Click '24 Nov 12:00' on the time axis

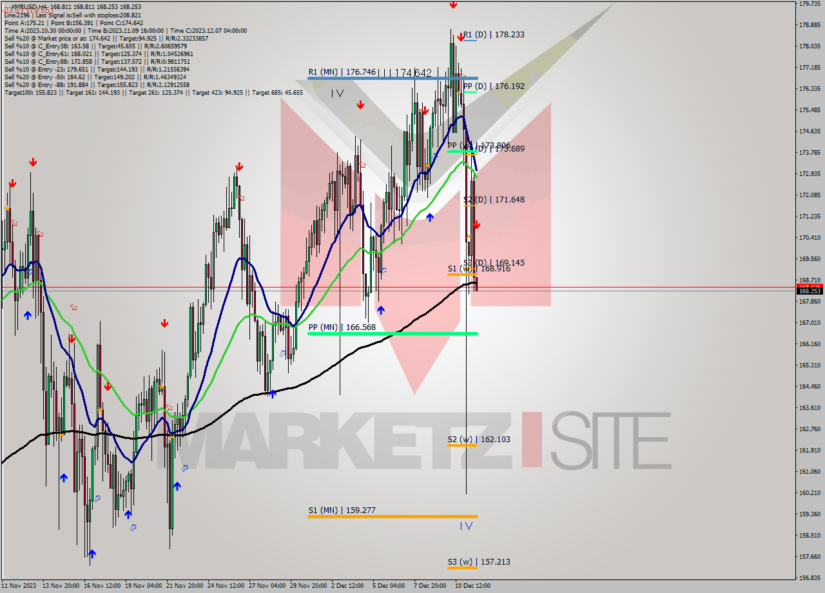pos(226,587)
